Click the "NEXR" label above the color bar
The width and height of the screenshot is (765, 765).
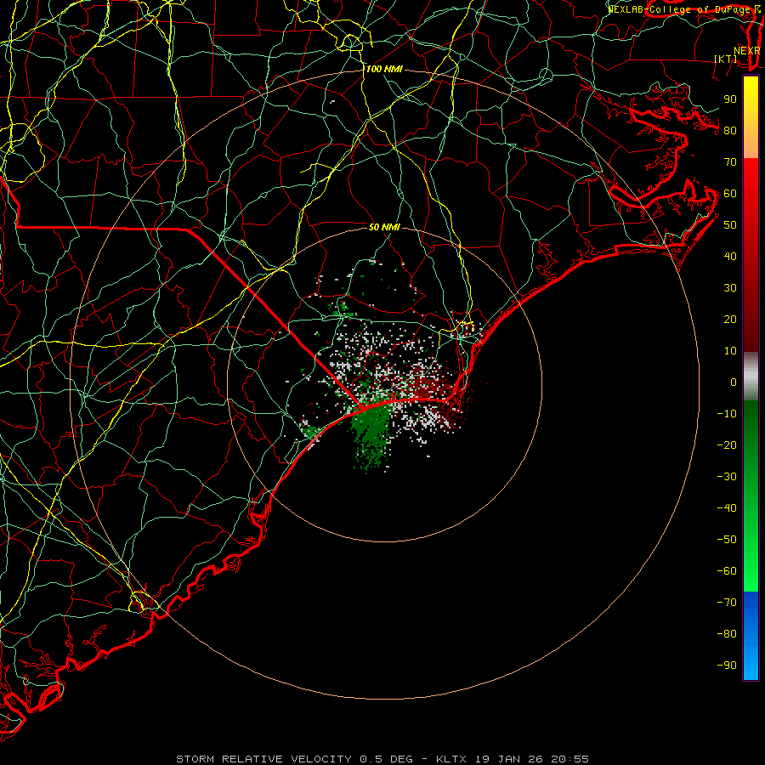[746, 51]
